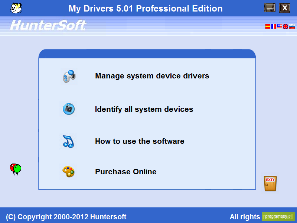Click the joystick icon beside Manage drivers
Image resolution: width=297 pixels, height=223 pixels.
coord(69,76)
